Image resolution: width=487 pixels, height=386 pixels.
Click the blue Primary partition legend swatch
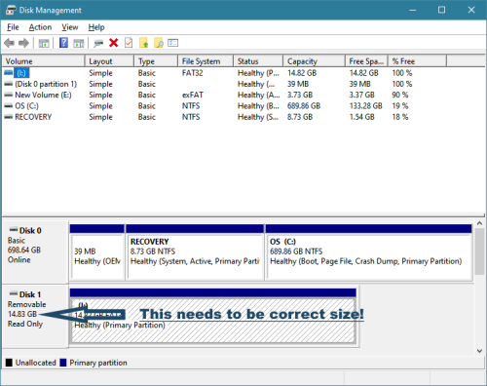click(63, 363)
